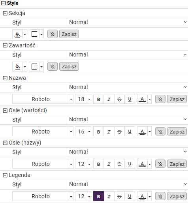Open Osie (nazwy) font color arrow

point(150,164)
